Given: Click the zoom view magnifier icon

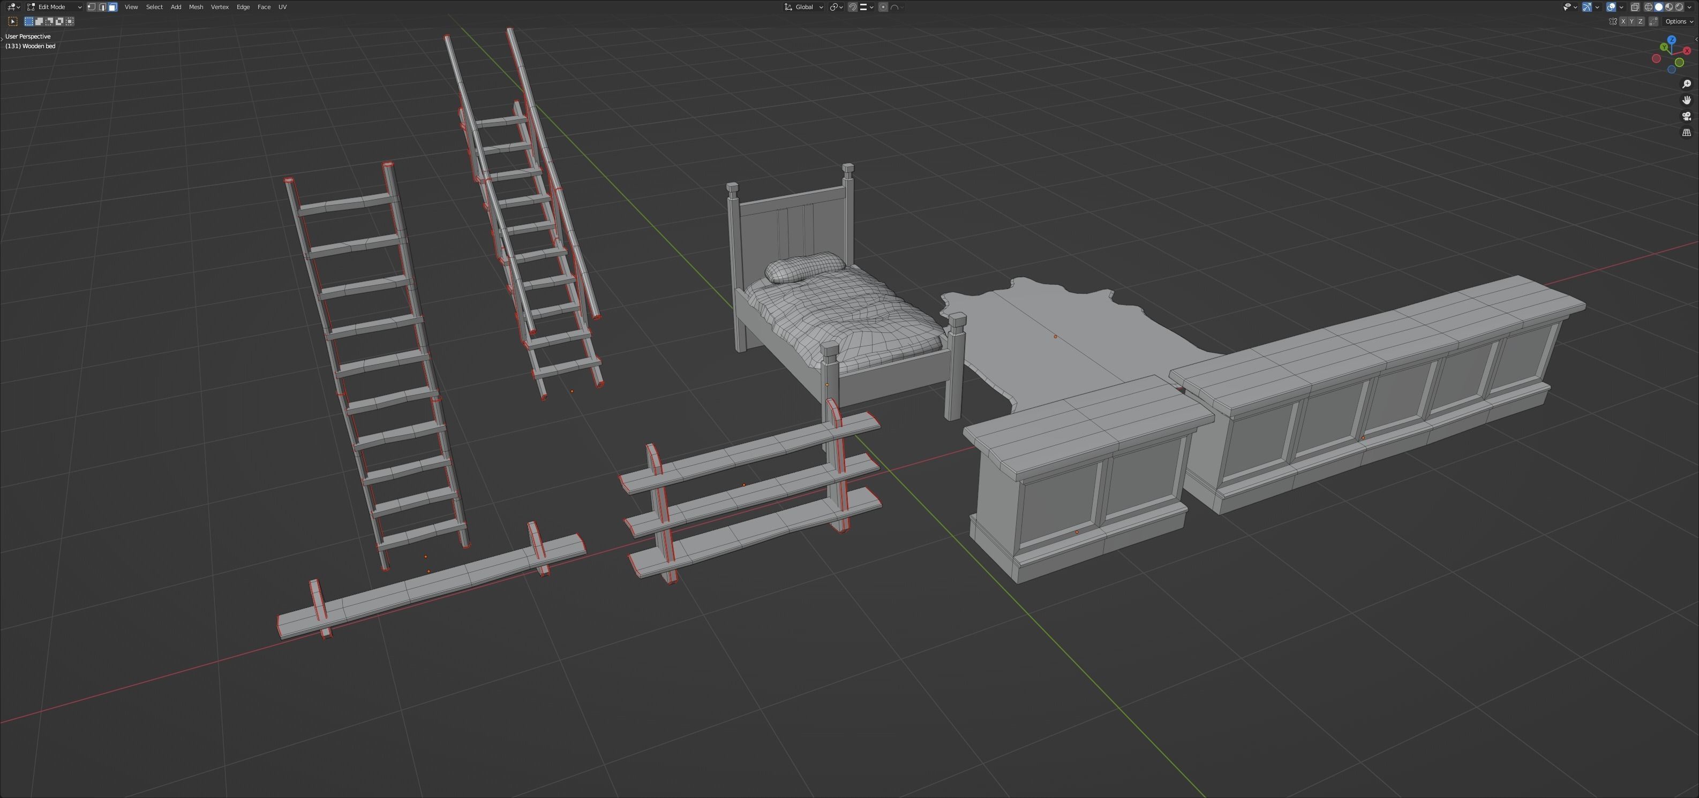Looking at the screenshot, I should (1687, 83).
